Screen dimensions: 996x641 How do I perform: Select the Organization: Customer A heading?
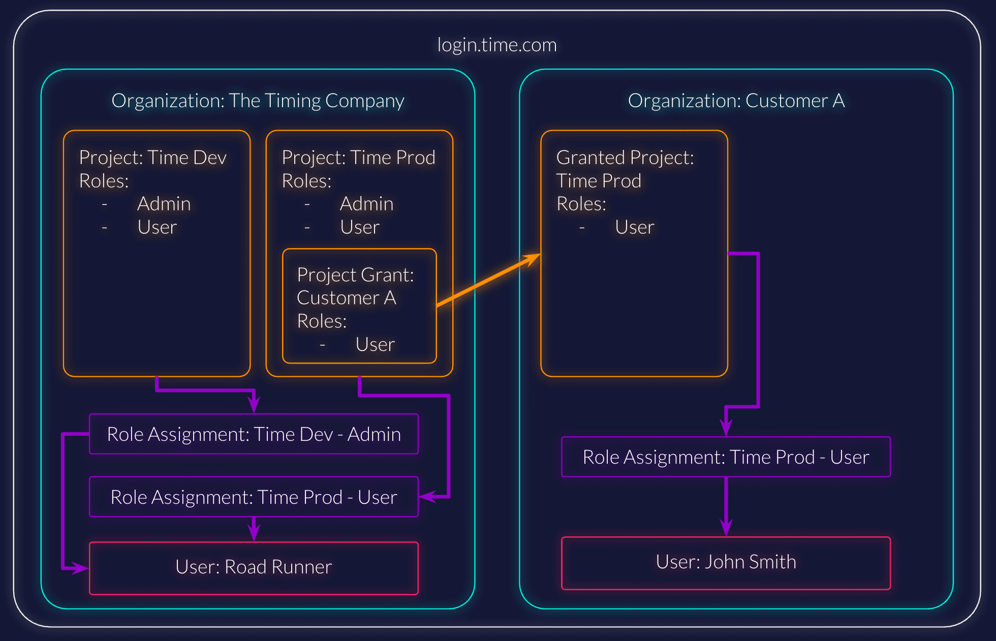(736, 101)
